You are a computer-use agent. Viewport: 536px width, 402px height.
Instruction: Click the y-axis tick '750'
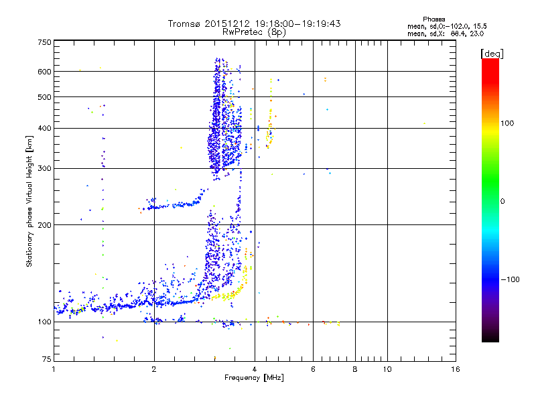[45, 42]
